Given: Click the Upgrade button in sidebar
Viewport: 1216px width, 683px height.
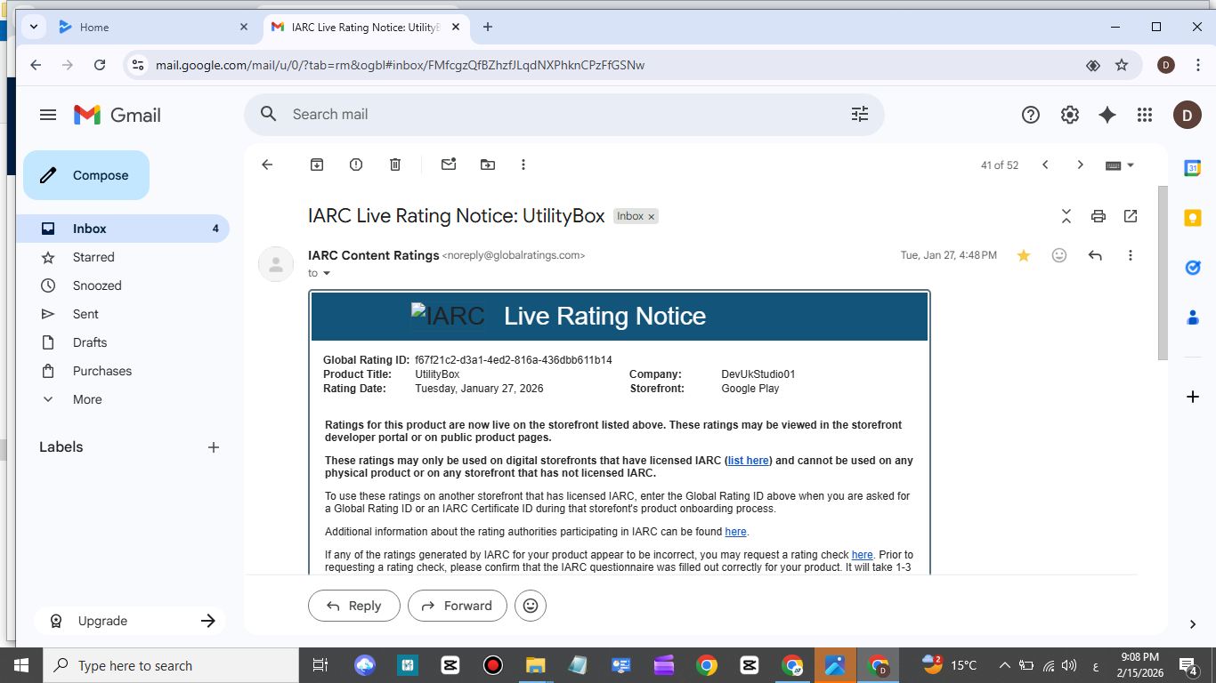Looking at the screenshot, I should click(x=130, y=621).
